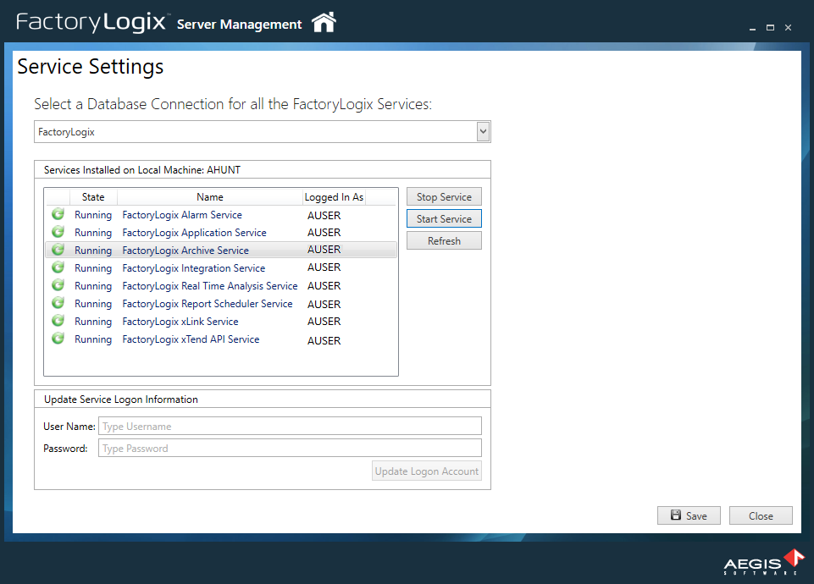Screen dimensions: 814x584
Task: Click the FactoryLogix logo in the title bar
Action: [91, 23]
